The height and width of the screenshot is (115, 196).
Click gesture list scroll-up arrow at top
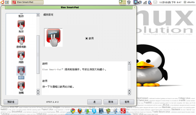38,15
